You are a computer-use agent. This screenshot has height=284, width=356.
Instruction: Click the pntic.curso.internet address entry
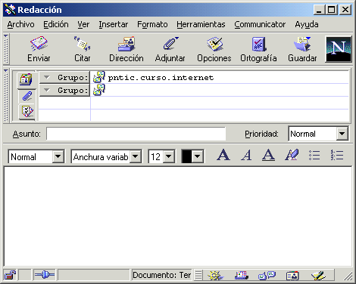click(161, 78)
